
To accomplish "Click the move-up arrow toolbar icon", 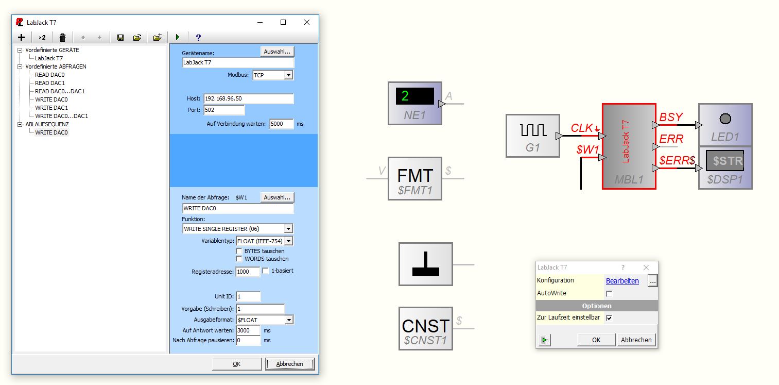I will pyautogui.click(x=83, y=38).
